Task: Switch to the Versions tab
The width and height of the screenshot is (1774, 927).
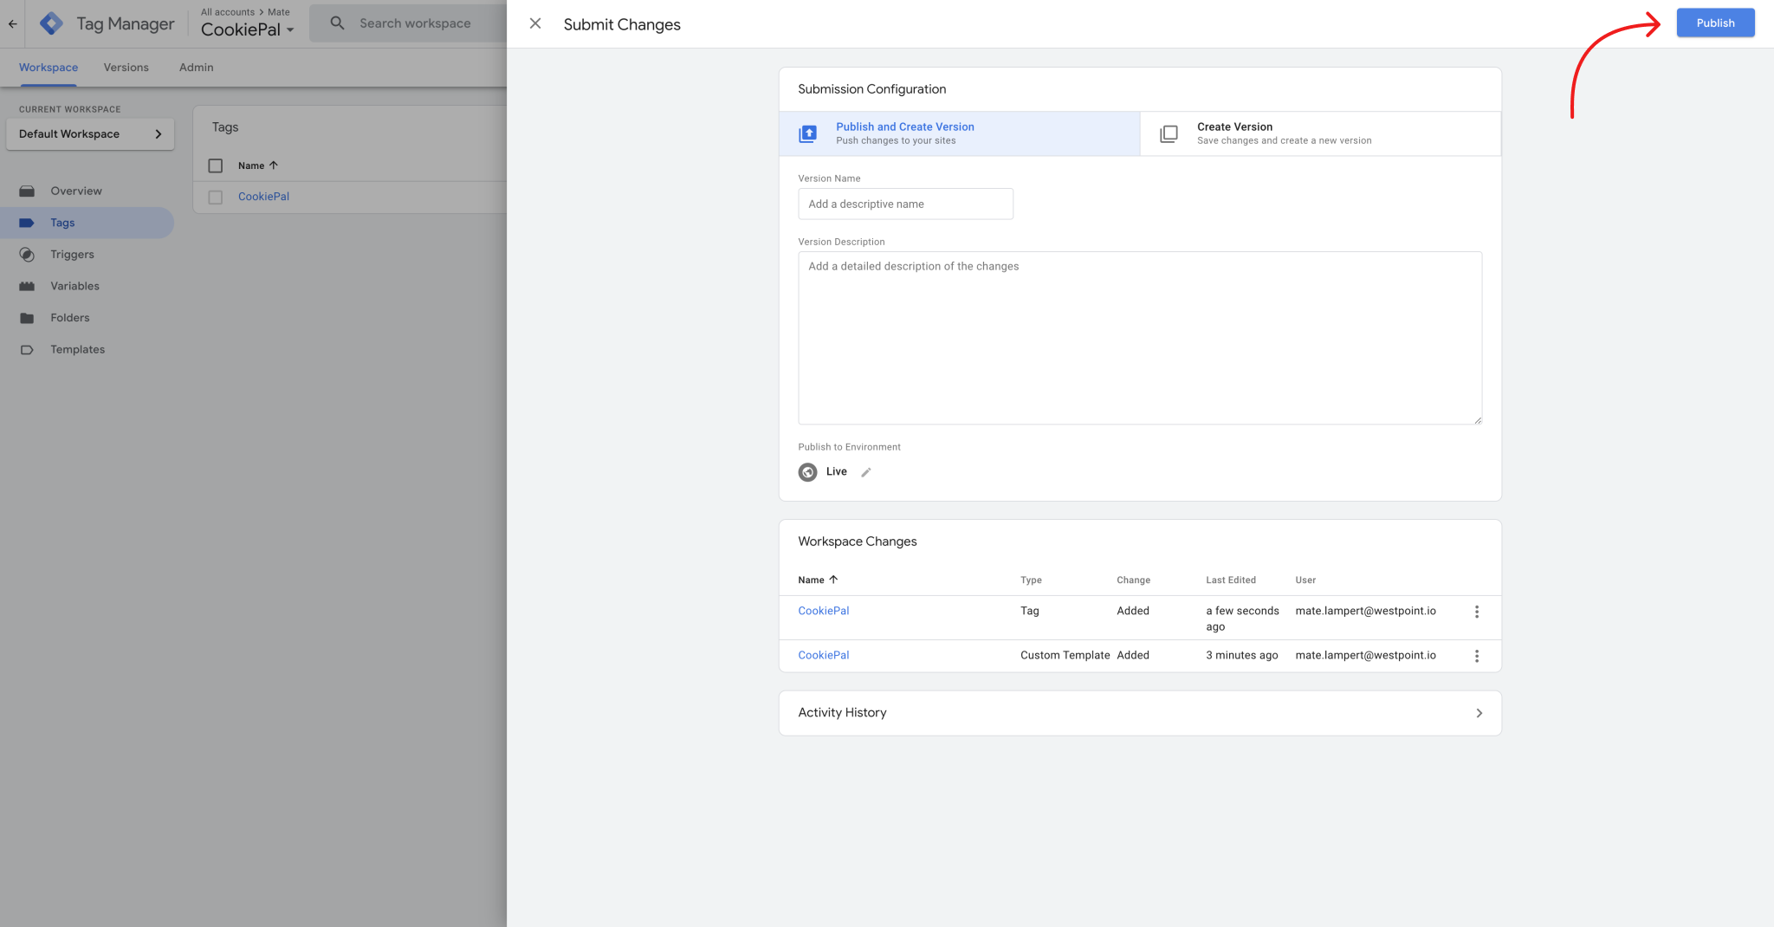Action: pyautogui.click(x=126, y=68)
